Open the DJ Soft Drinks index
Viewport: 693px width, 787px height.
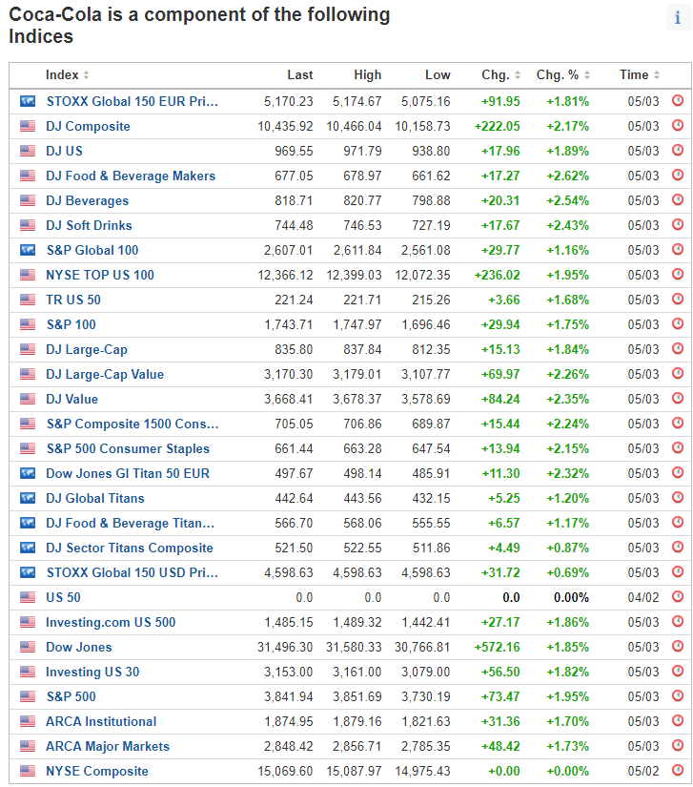pos(89,225)
